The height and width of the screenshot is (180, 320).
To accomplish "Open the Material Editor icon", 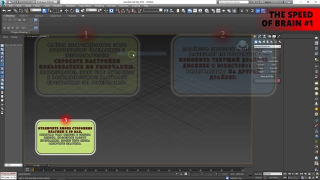I will click(206, 10).
